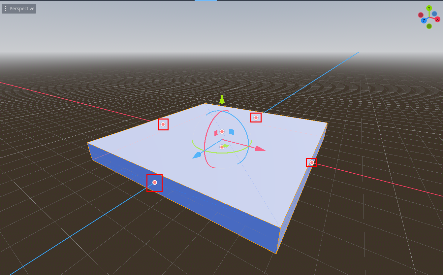443x275 pixels.
Task: Click the red X axis circle in view gizmo
Action: tap(437, 19)
